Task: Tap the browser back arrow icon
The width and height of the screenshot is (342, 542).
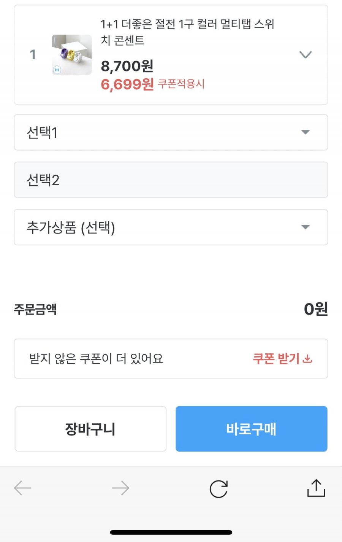Action: 22,488
